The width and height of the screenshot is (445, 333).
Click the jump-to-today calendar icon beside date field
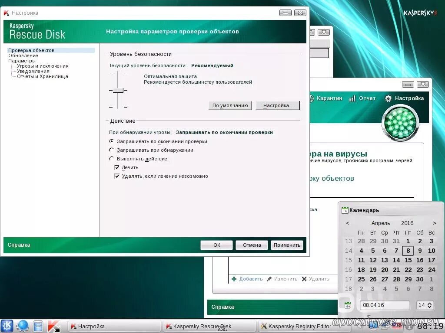click(348, 305)
